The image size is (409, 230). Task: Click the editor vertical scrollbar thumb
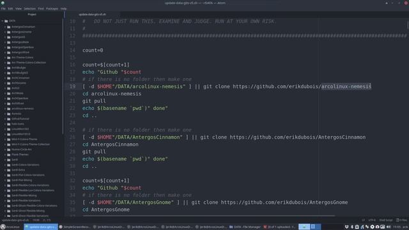click(x=408, y=25)
